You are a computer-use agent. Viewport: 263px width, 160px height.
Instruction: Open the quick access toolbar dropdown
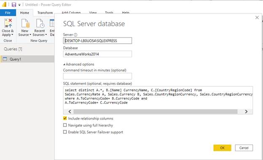pyautogui.click(x=19, y=5)
